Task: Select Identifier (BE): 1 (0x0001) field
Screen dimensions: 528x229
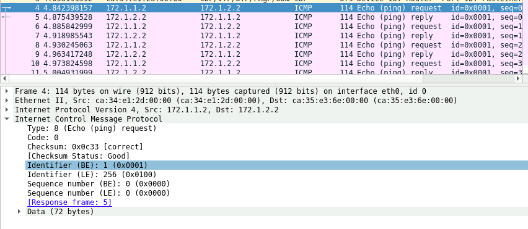Action: click(x=276, y=165)
